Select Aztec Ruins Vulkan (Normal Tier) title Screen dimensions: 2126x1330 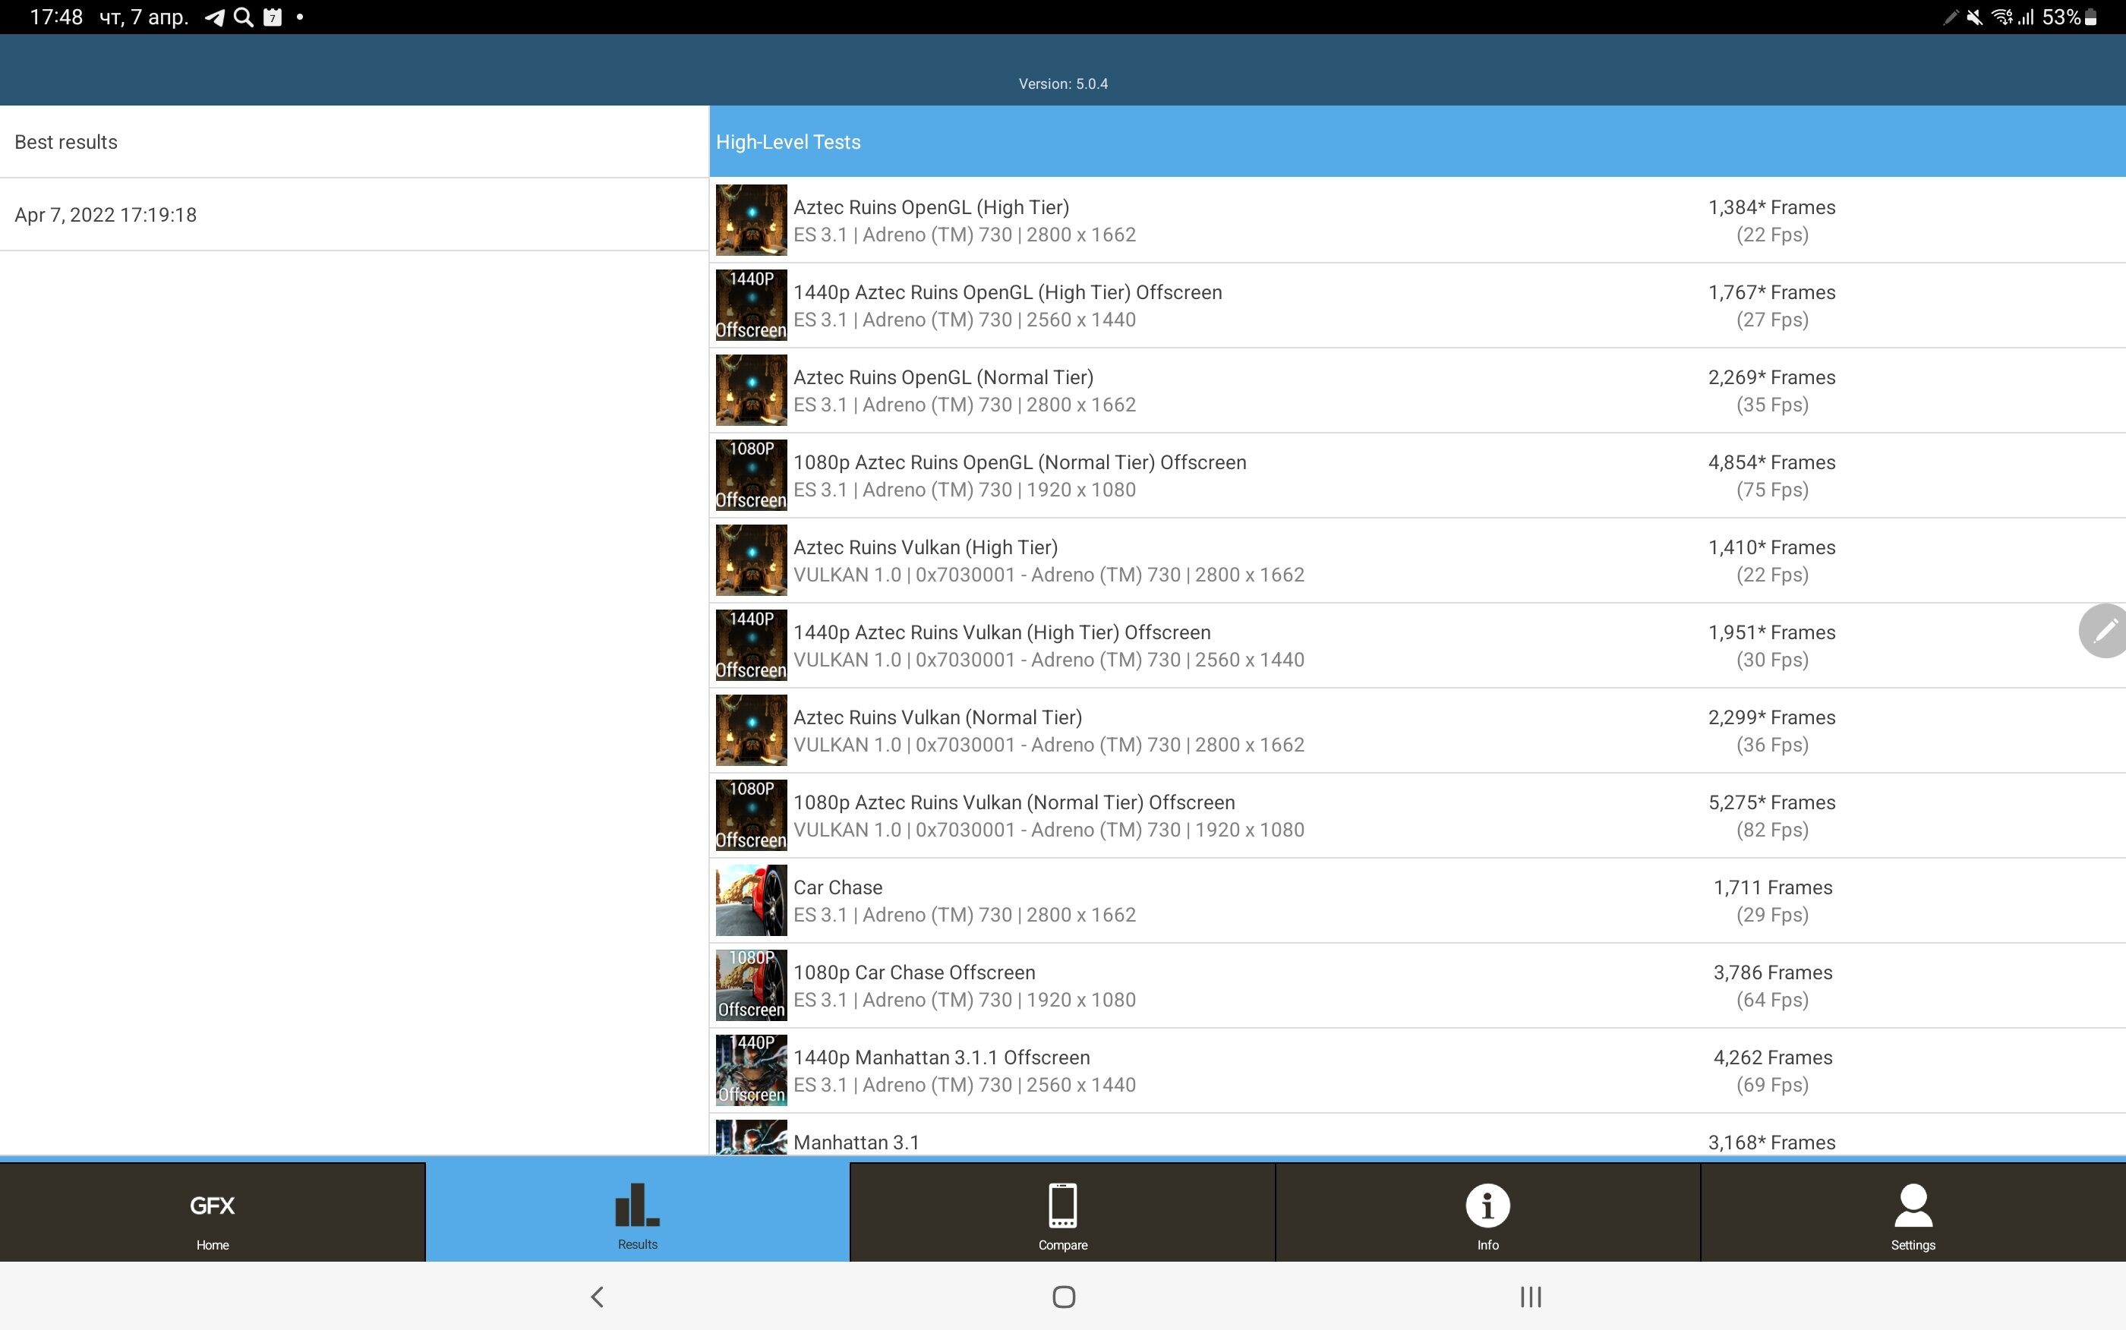pos(938,718)
